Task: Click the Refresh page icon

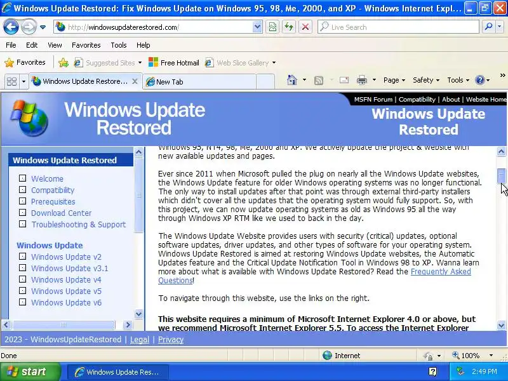Action: tap(289, 27)
